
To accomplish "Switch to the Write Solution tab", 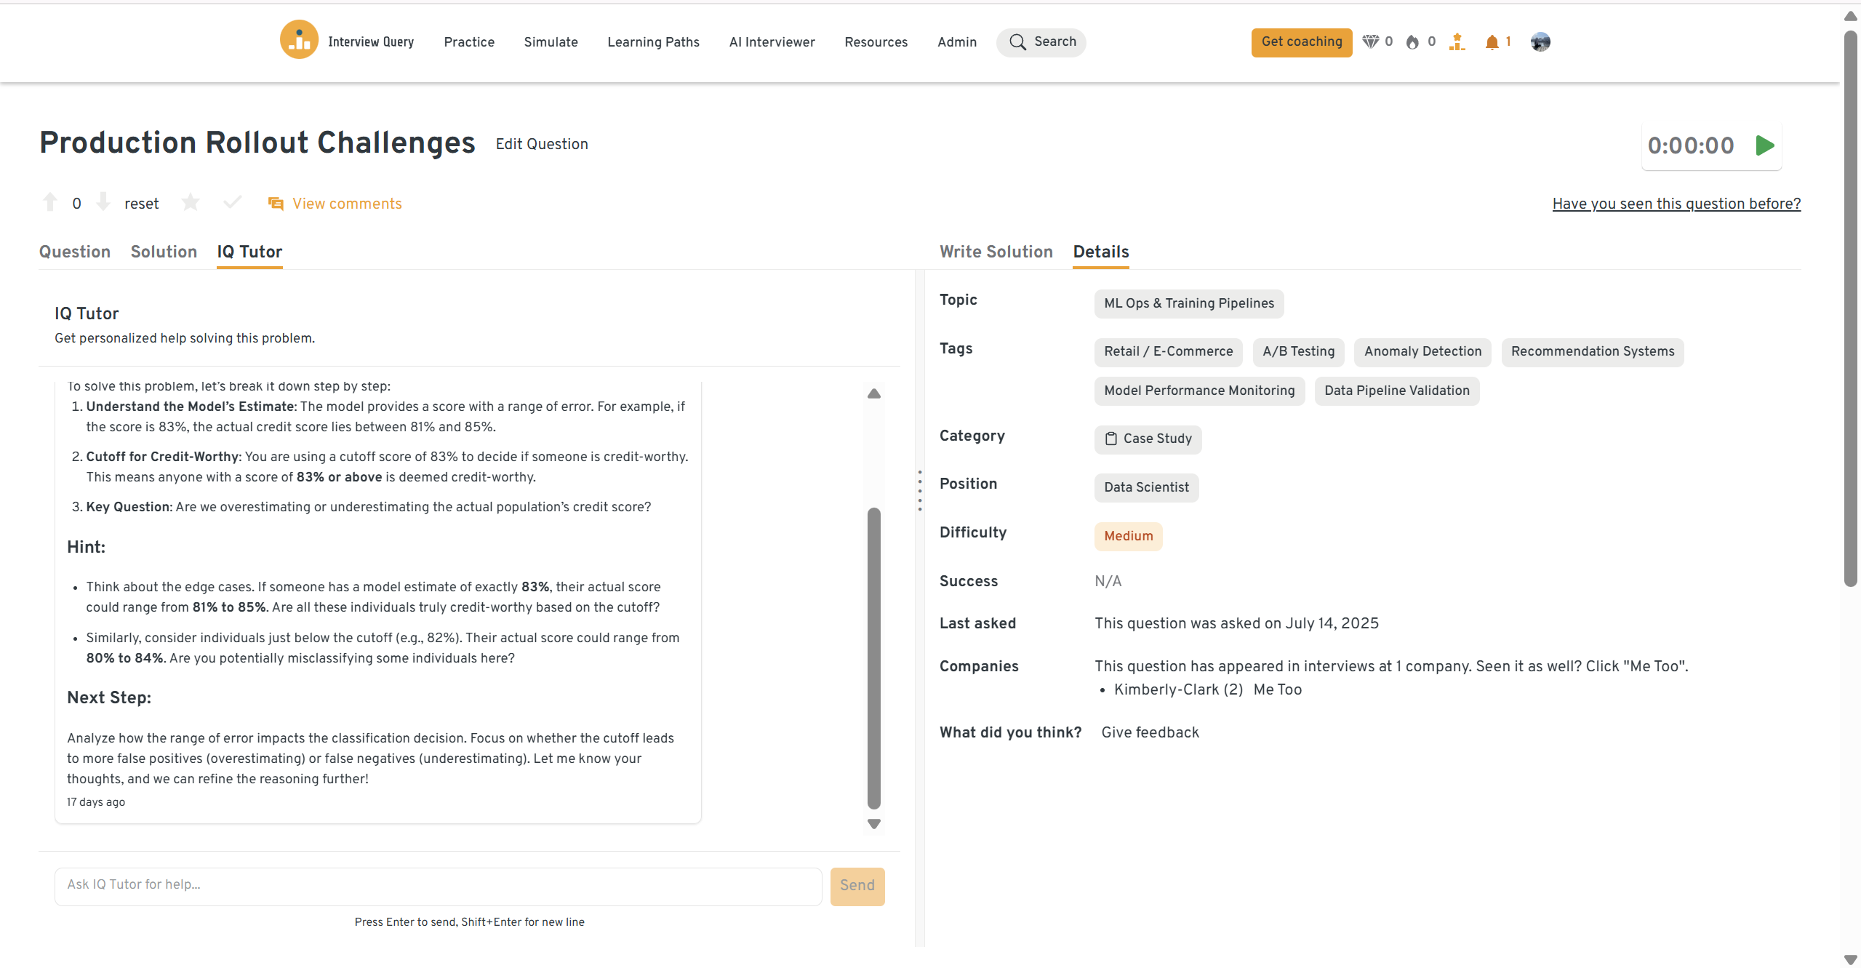I will tap(996, 252).
